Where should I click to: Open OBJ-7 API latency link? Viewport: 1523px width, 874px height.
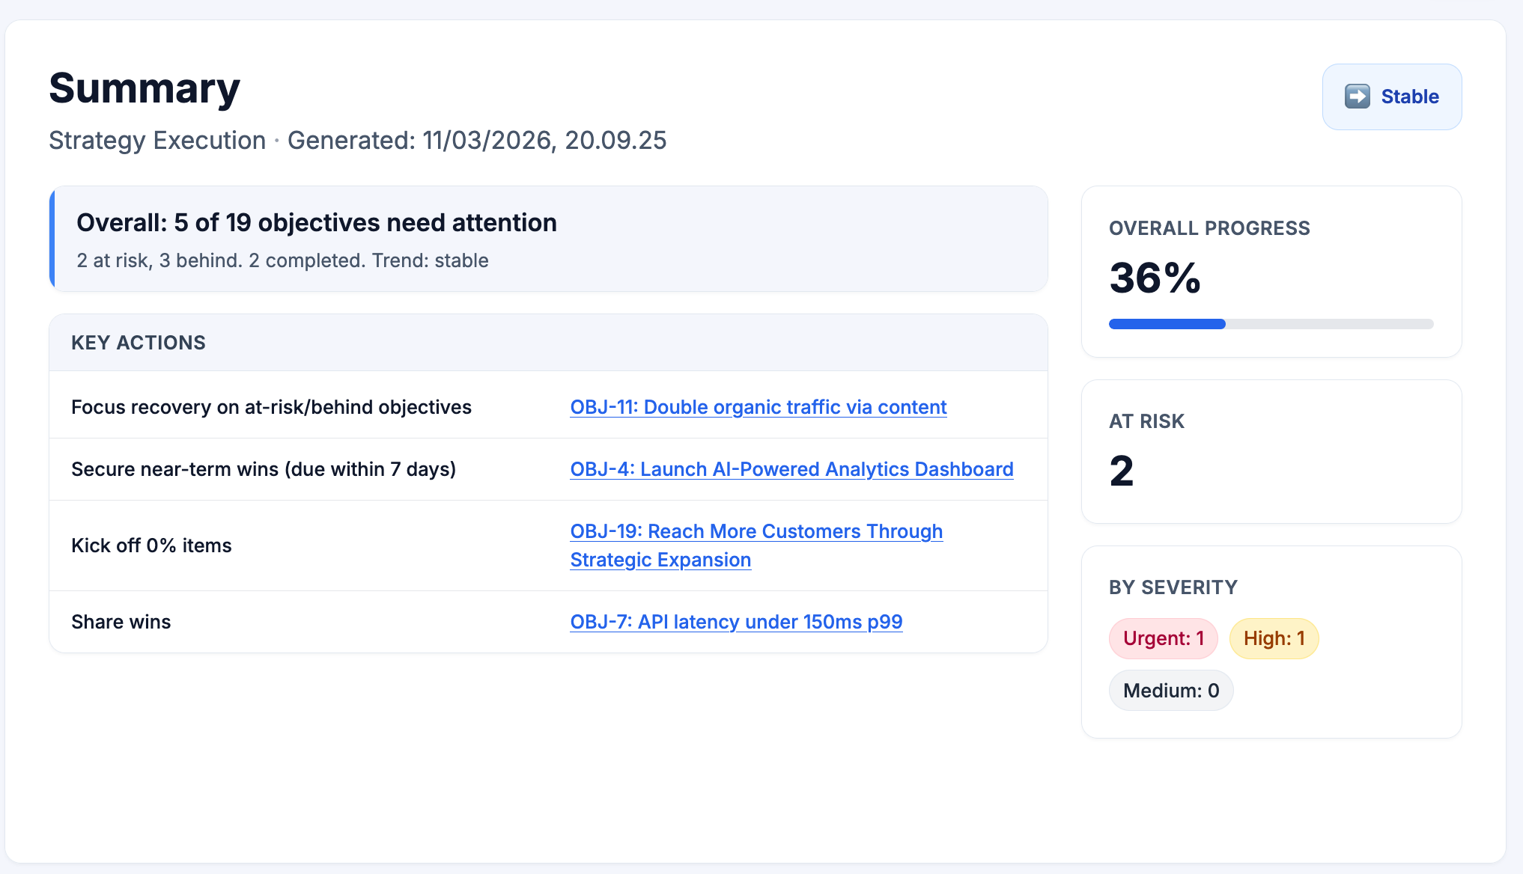tap(736, 622)
